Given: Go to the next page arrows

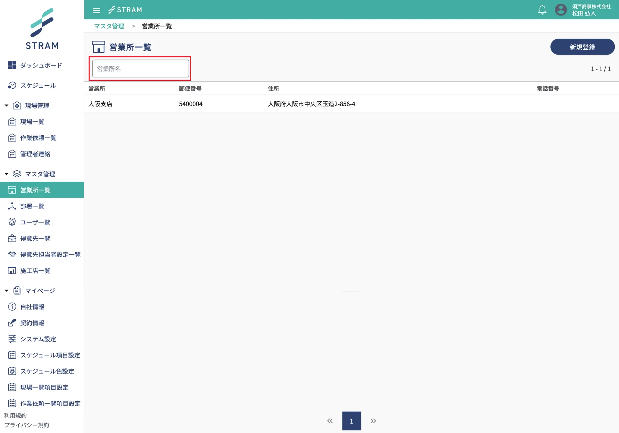Looking at the screenshot, I should click(373, 421).
